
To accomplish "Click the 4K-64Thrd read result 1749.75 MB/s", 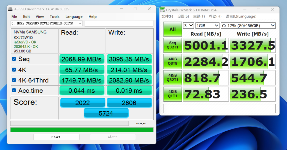I will [82, 80].
